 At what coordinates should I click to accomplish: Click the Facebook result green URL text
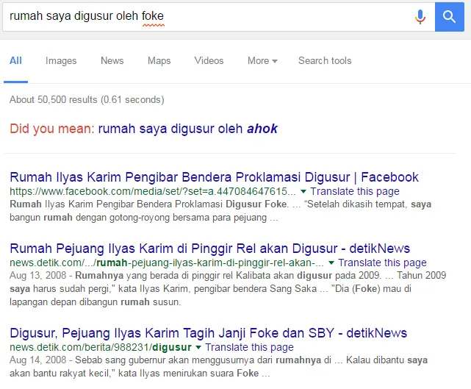click(153, 191)
